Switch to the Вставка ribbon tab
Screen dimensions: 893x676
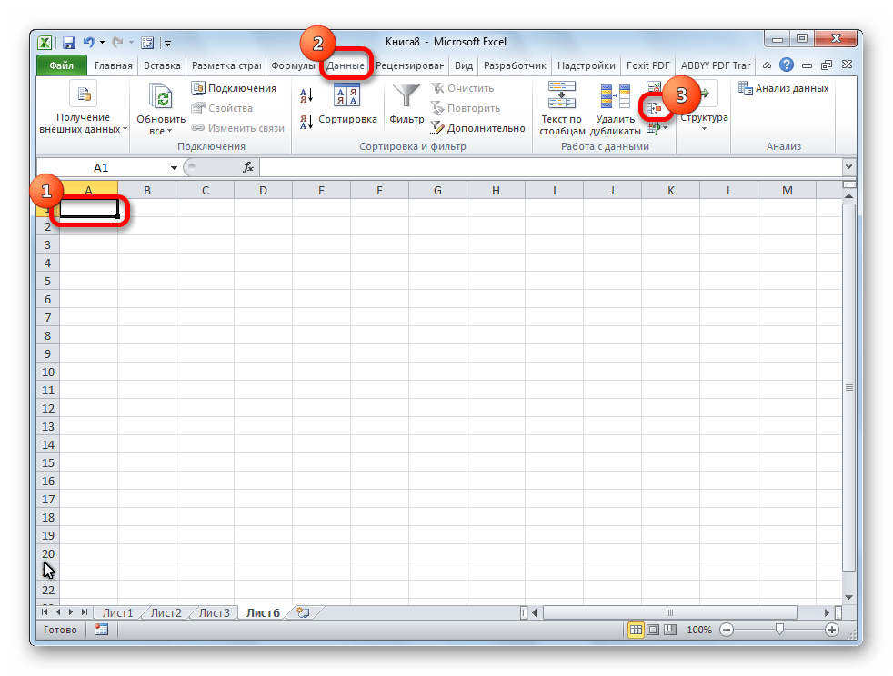point(162,65)
